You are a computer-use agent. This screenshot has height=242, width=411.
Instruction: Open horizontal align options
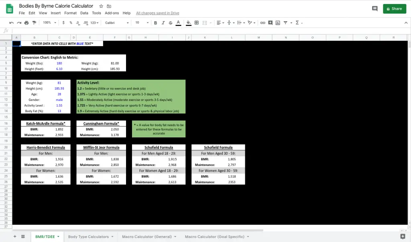point(220,23)
